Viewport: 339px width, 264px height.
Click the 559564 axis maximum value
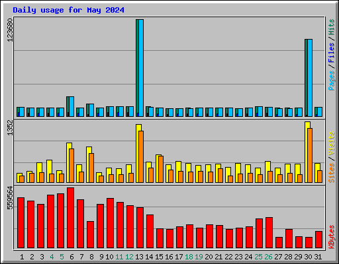pyautogui.click(x=10, y=198)
